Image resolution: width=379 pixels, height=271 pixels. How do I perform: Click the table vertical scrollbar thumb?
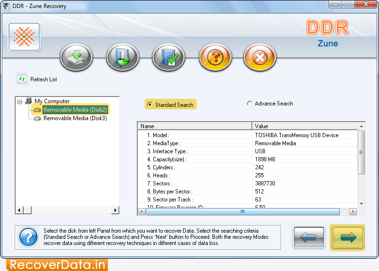(361, 152)
